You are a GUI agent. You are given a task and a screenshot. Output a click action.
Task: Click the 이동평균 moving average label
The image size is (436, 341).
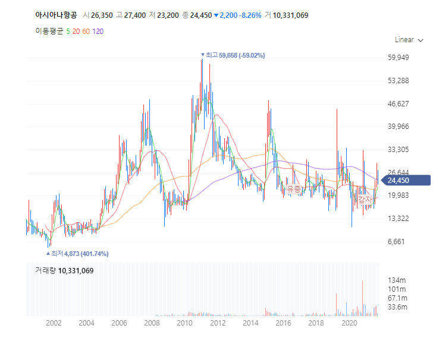[49, 31]
